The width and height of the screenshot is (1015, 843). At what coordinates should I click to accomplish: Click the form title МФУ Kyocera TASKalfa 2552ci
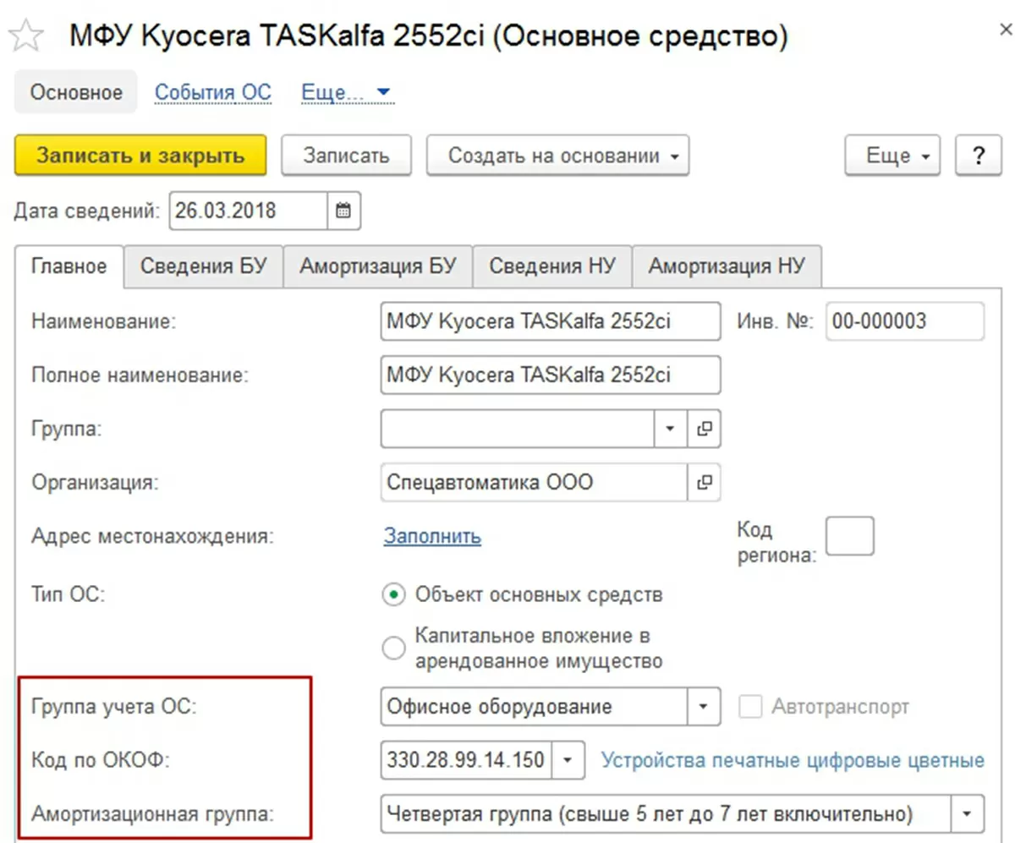tap(427, 36)
